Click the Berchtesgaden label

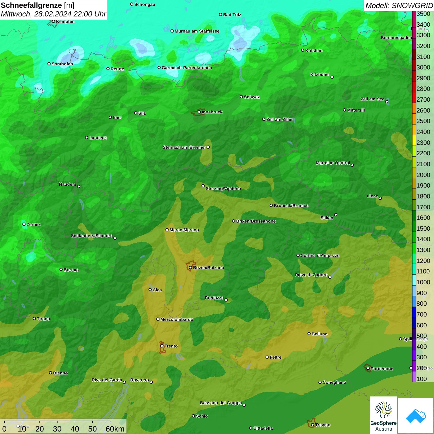point(396,38)
